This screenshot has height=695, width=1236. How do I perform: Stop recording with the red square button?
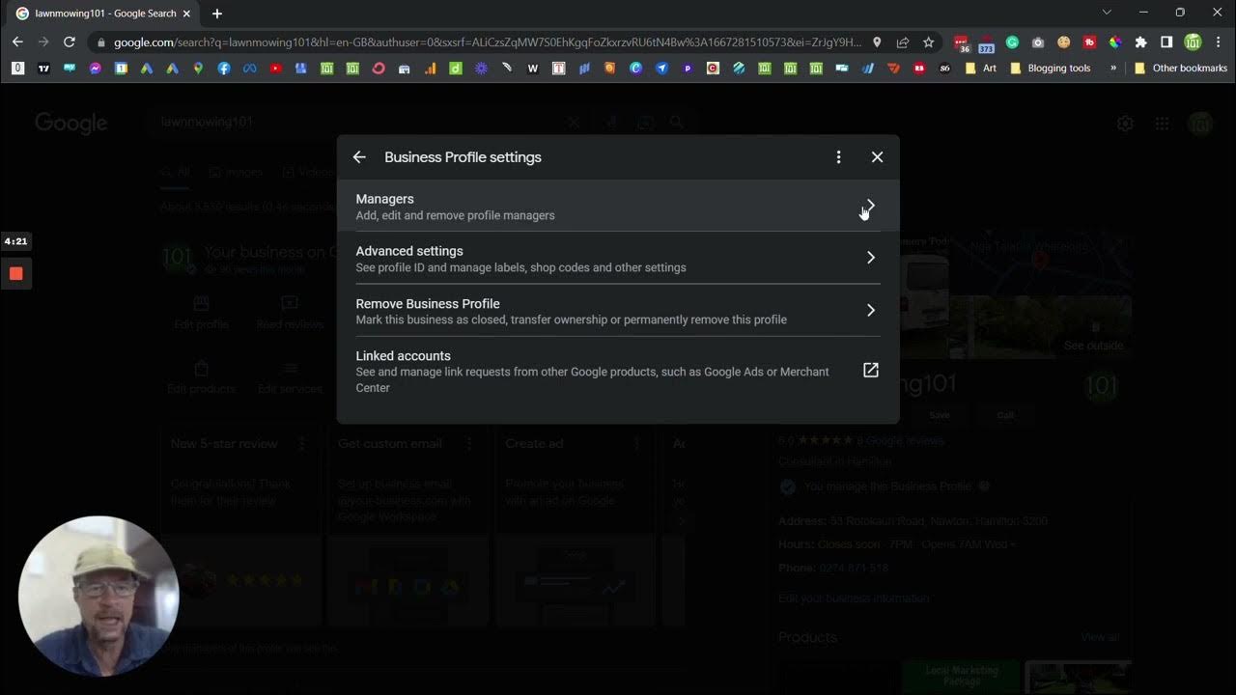[x=16, y=273]
